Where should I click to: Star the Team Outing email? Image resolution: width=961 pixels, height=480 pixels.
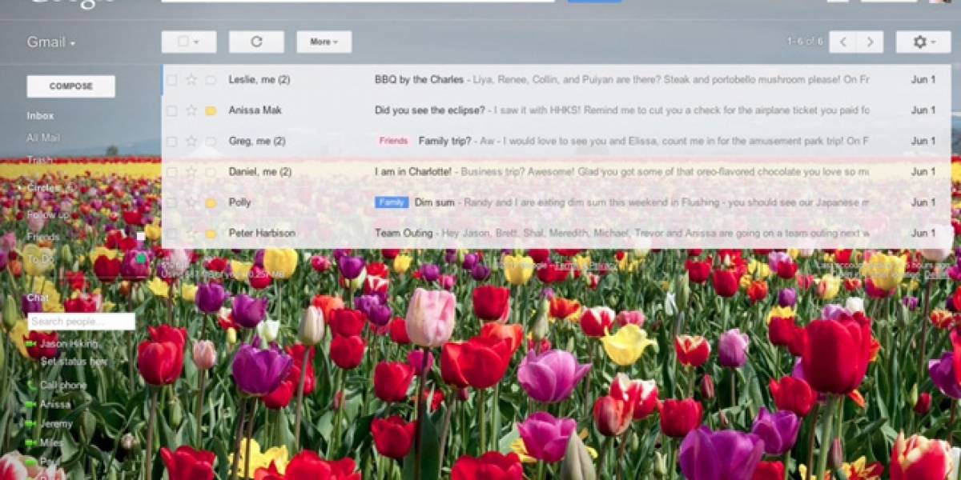(x=191, y=233)
